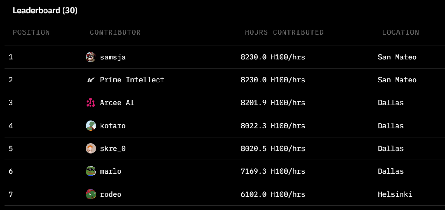The height and width of the screenshot is (210, 445).
Task: Click marlo's 7169.3 H100/hrs value
Action: click(273, 171)
